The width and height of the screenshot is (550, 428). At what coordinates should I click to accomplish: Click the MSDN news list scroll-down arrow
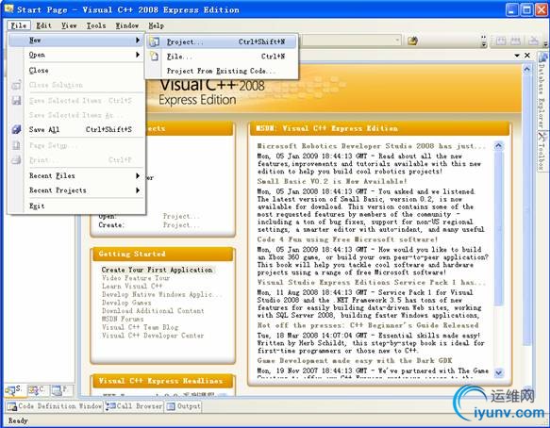pos(498,372)
